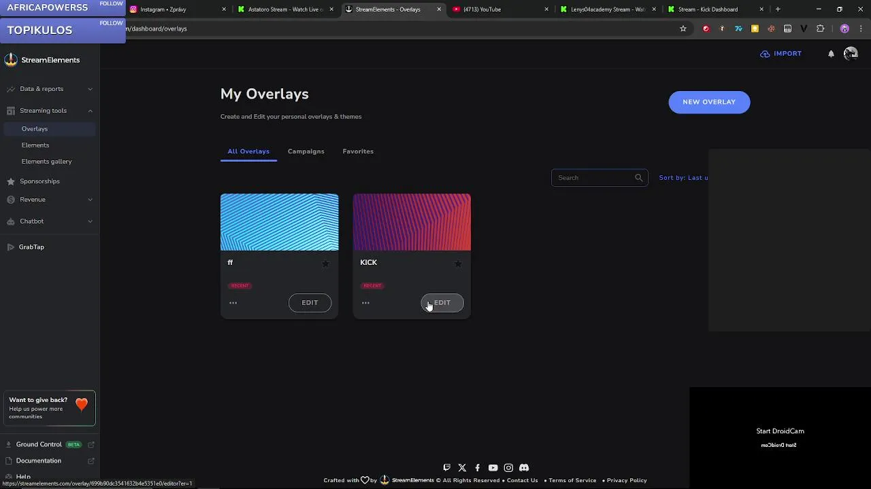Screen dimensions: 871x489
Task: Switch to the Kick Dashboard browser tab
Action: pyautogui.click(x=714, y=10)
